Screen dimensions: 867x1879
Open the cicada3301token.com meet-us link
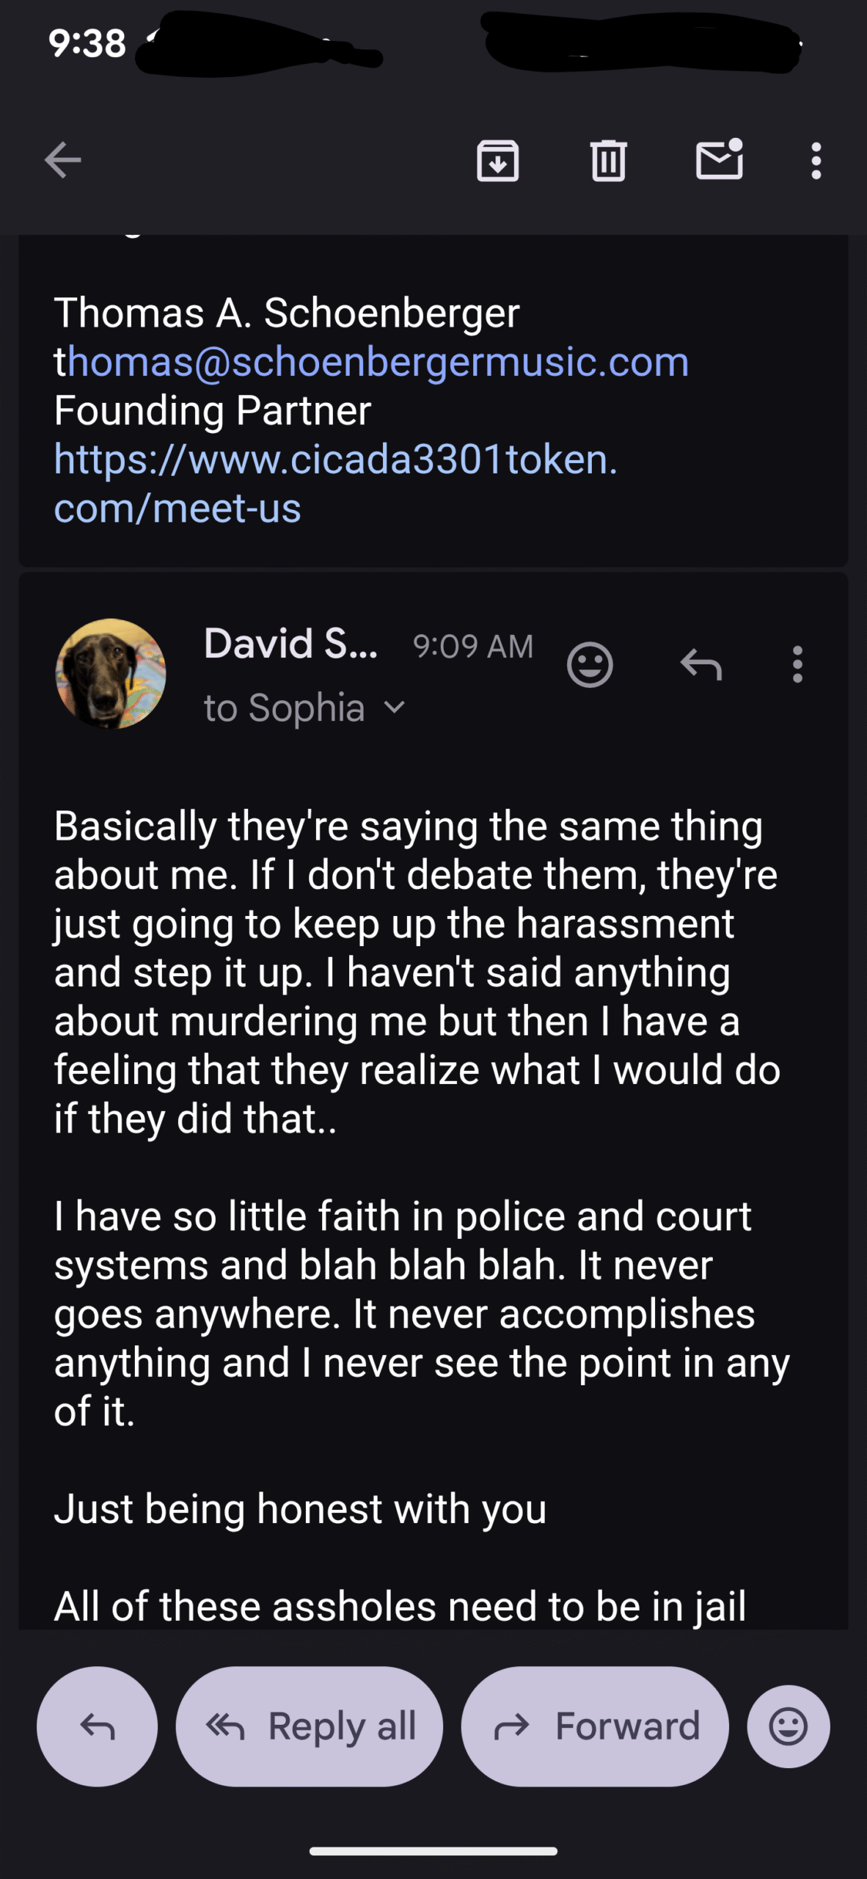tap(335, 483)
